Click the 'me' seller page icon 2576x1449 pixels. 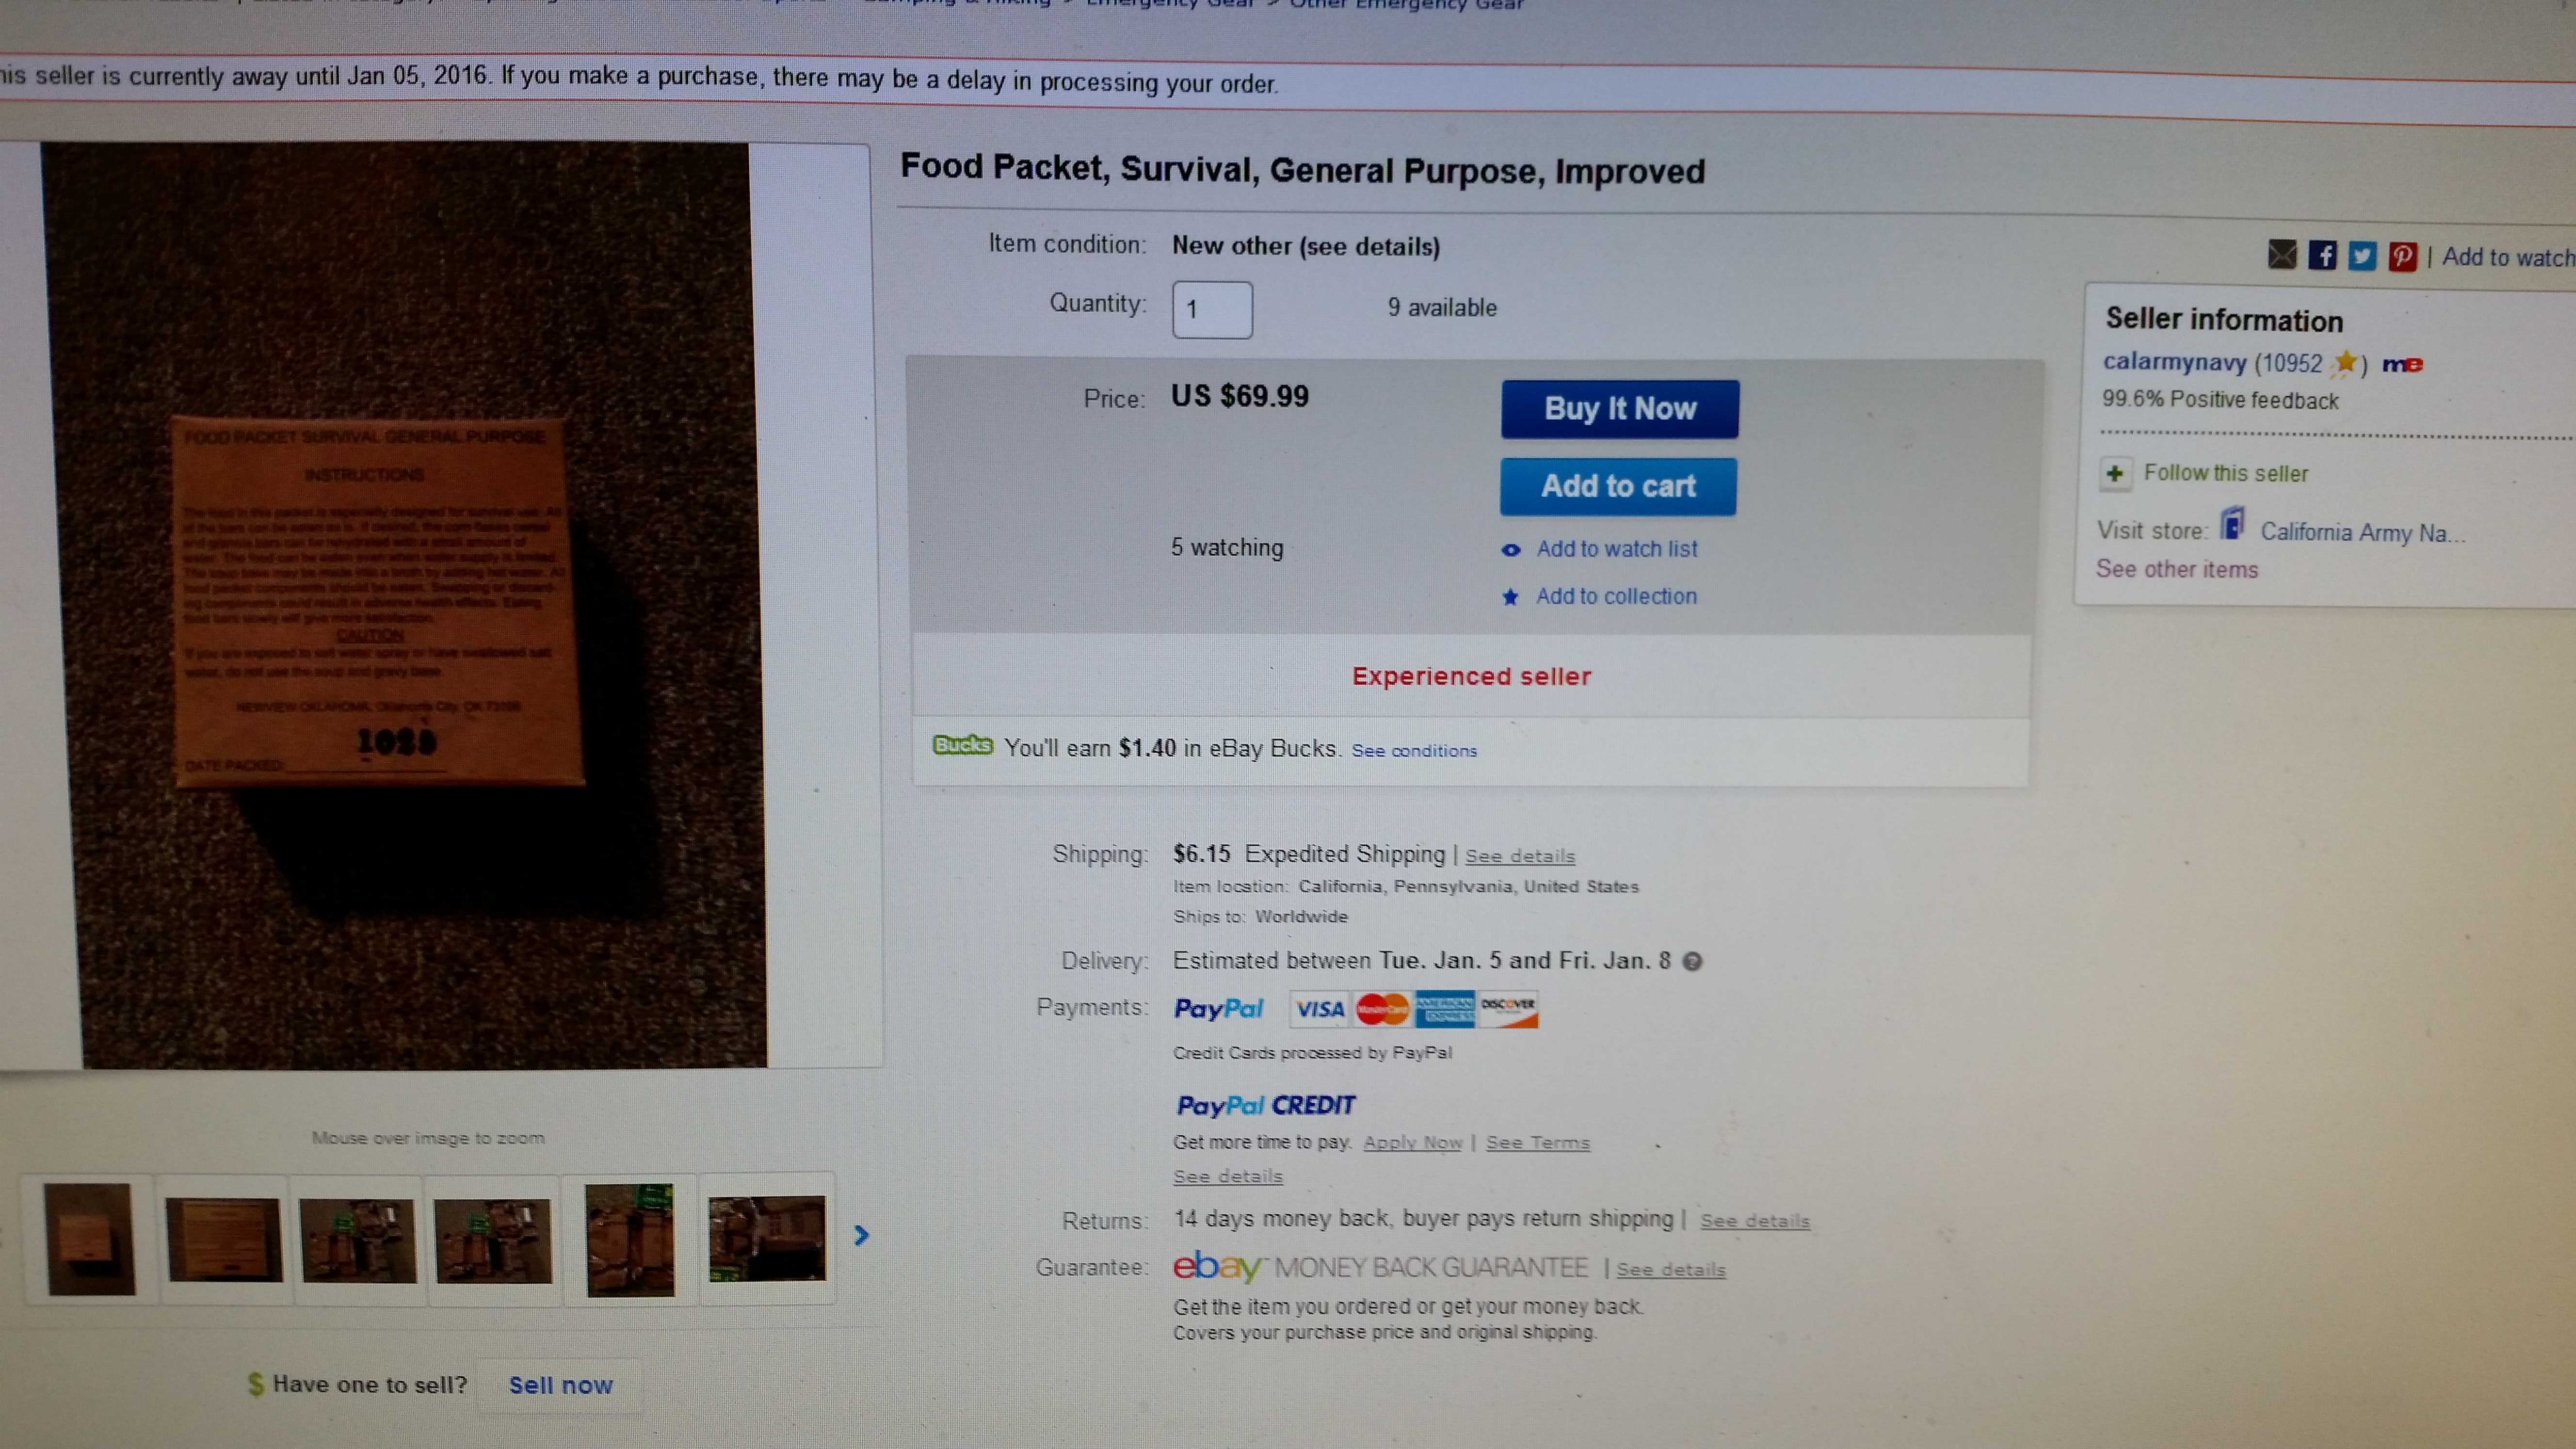tap(2402, 364)
